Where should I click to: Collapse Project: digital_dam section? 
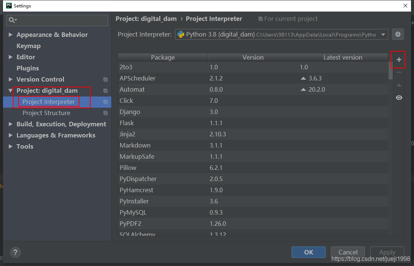point(10,91)
